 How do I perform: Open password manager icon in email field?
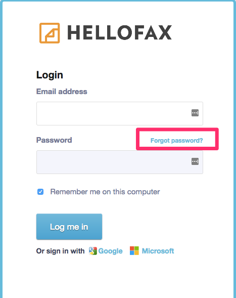tap(195, 113)
